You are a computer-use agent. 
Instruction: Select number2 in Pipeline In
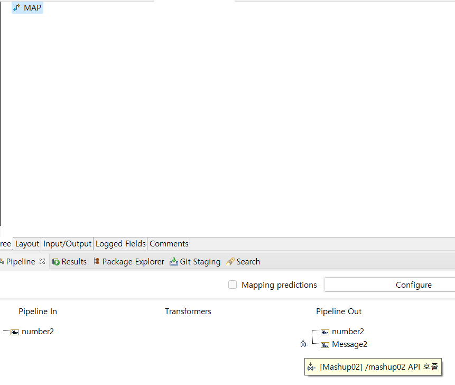click(x=38, y=332)
